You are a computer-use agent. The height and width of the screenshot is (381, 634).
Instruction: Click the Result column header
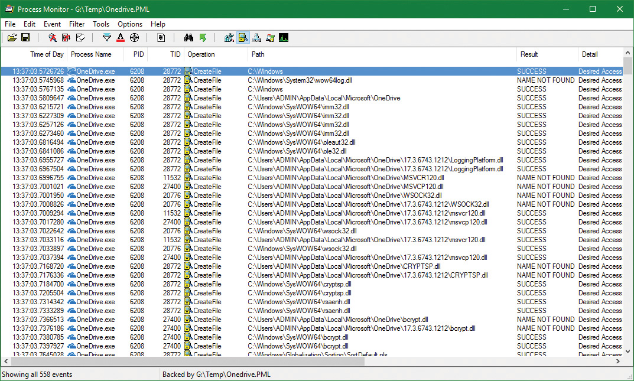[x=529, y=54]
